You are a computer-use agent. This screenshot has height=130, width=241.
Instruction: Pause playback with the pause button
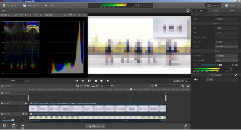(89, 81)
